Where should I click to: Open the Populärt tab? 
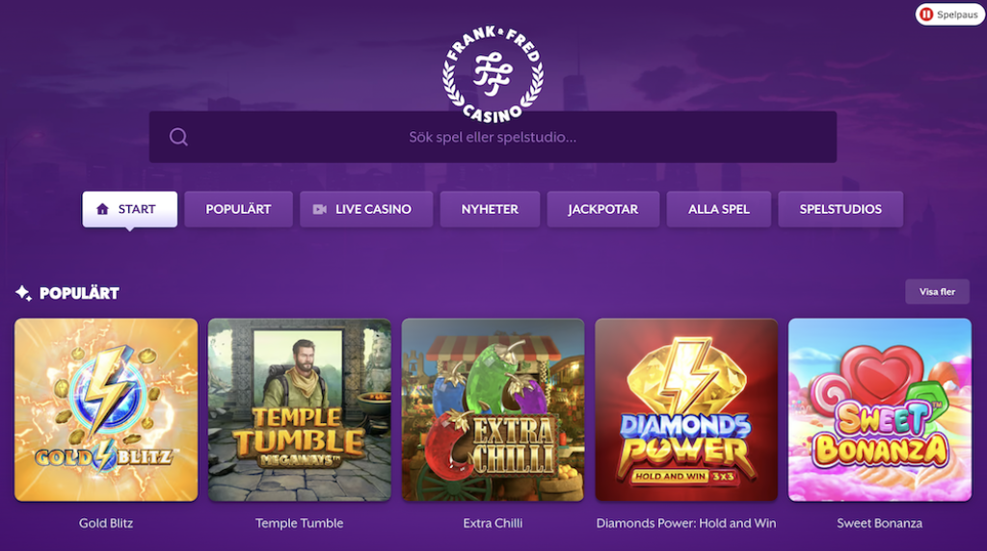pos(239,209)
